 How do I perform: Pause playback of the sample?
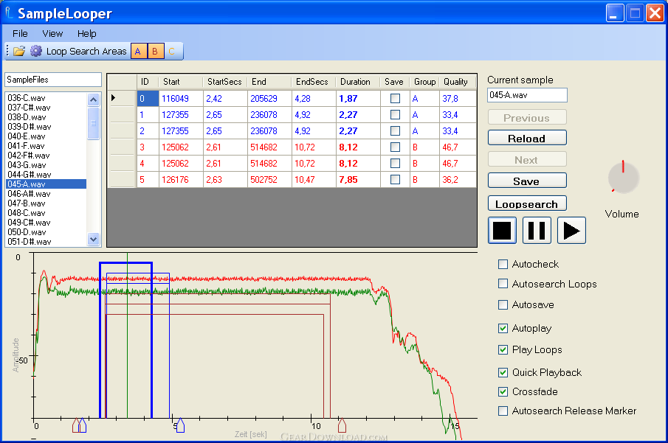click(x=537, y=230)
